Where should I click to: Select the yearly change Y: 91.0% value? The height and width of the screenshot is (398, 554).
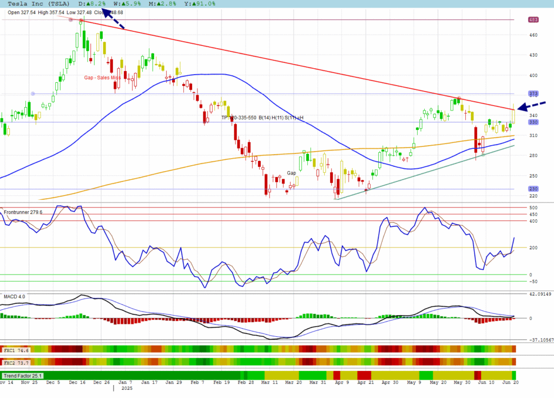200,4
